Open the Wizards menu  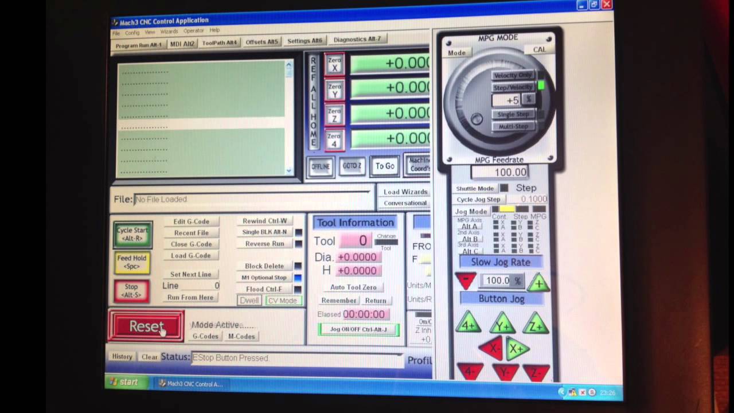point(169,32)
